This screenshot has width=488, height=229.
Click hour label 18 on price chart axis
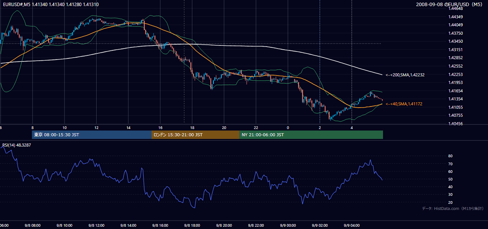click(192, 128)
